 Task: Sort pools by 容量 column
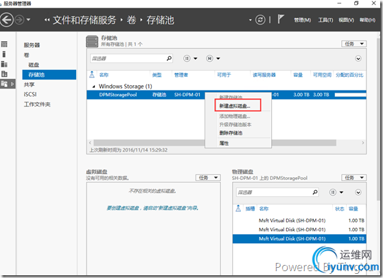tap(298, 75)
